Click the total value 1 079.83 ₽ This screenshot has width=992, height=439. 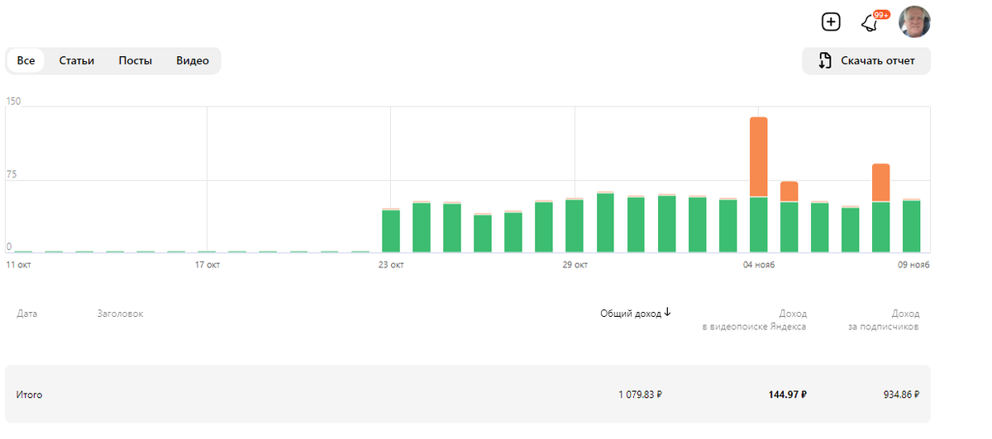640,395
